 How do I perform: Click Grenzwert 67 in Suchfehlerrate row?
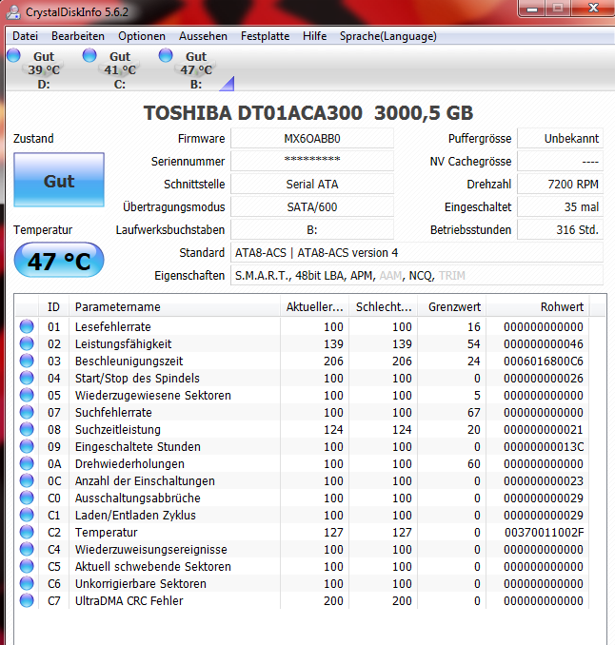pos(474,412)
